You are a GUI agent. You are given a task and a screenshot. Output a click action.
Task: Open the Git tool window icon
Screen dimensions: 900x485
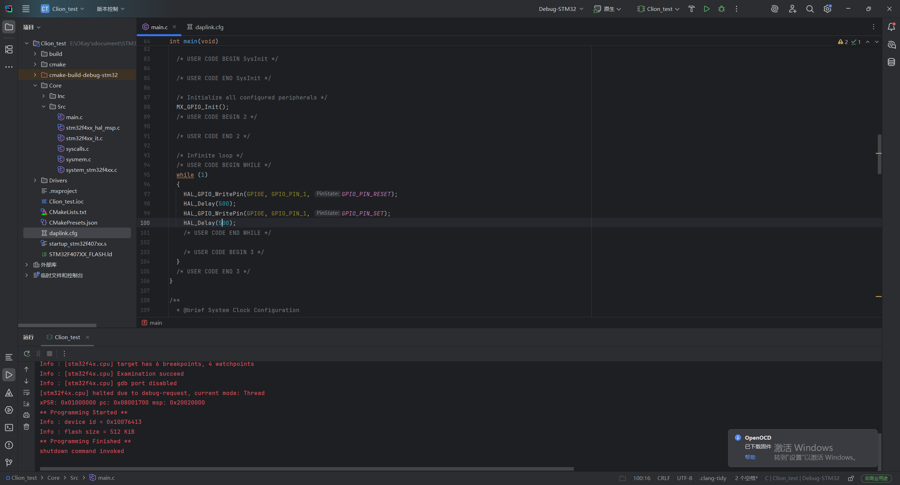[9, 463]
